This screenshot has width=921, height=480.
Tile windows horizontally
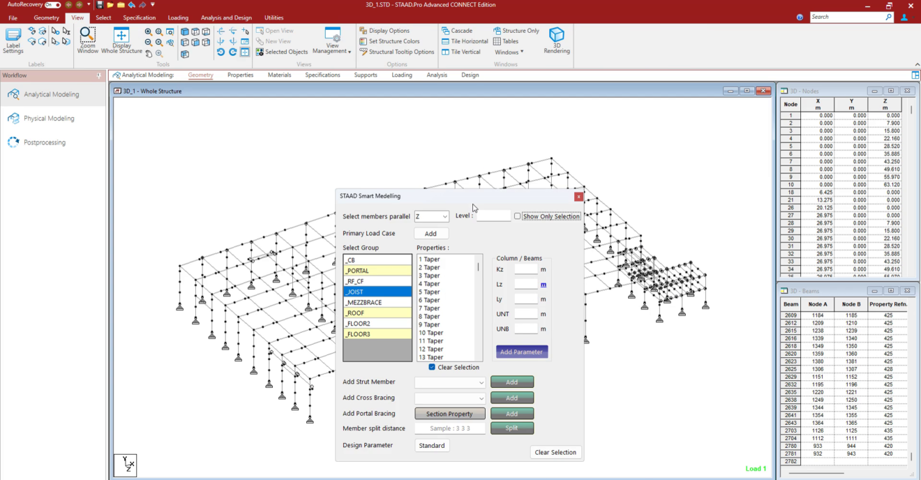click(465, 41)
